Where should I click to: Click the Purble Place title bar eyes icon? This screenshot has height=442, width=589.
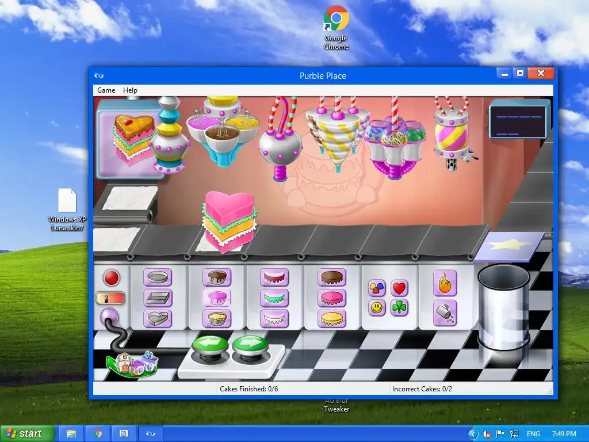point(99,75)
